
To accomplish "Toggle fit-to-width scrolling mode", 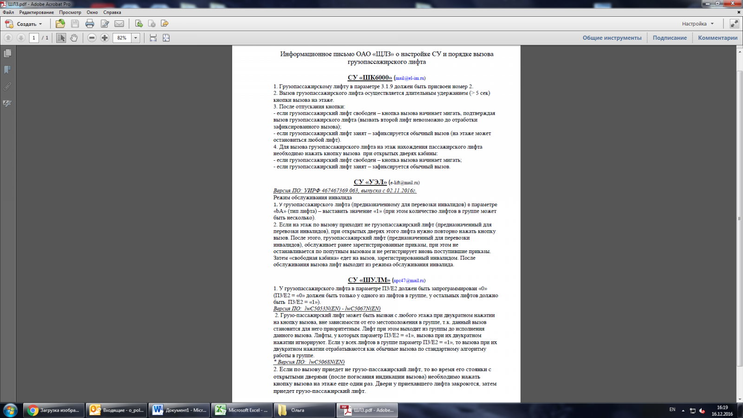I will 153,38.
